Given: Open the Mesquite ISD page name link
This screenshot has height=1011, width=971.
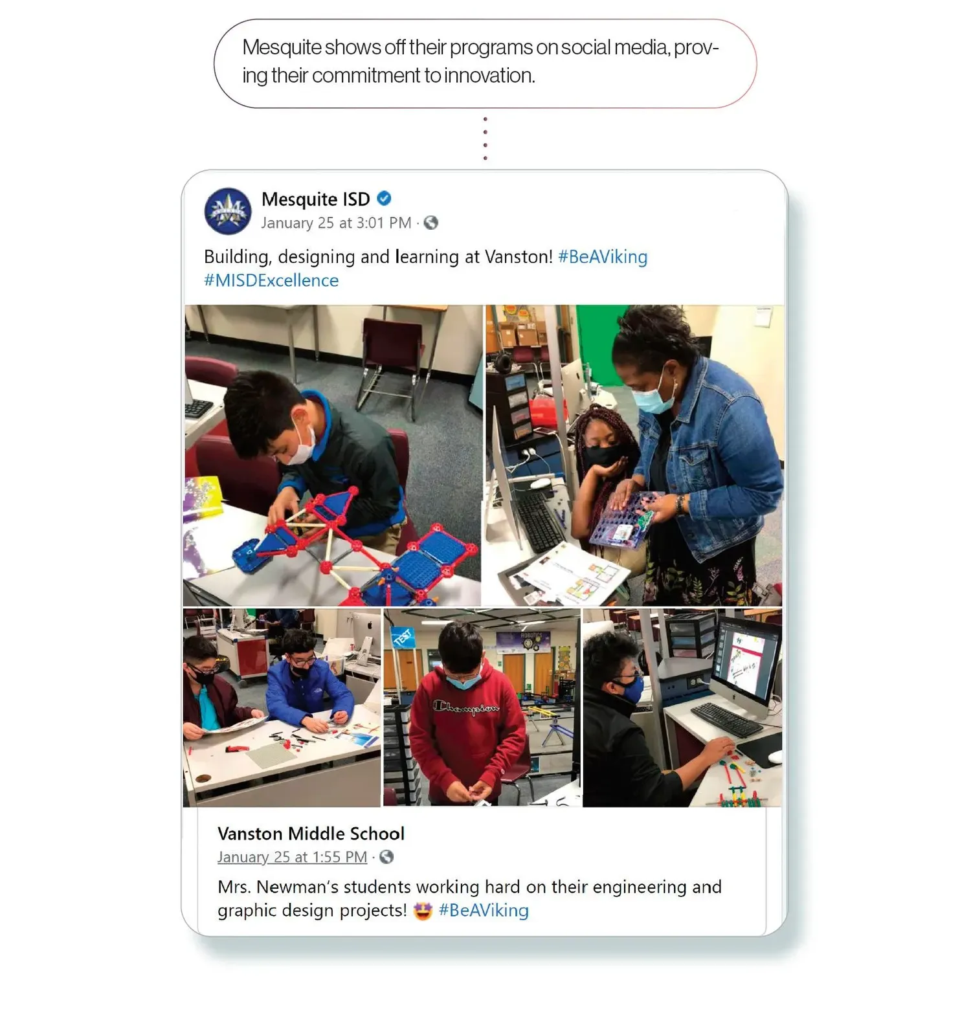Looking at the screenshot, I should point(316,199).
